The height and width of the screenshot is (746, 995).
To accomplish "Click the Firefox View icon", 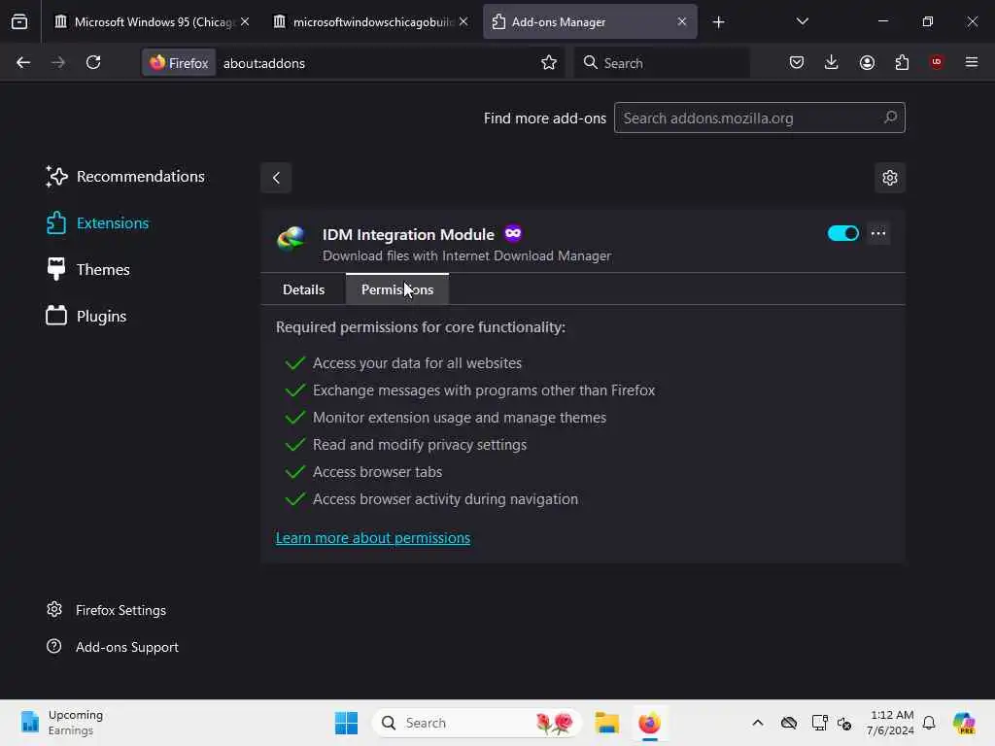I will coord(19,21).
